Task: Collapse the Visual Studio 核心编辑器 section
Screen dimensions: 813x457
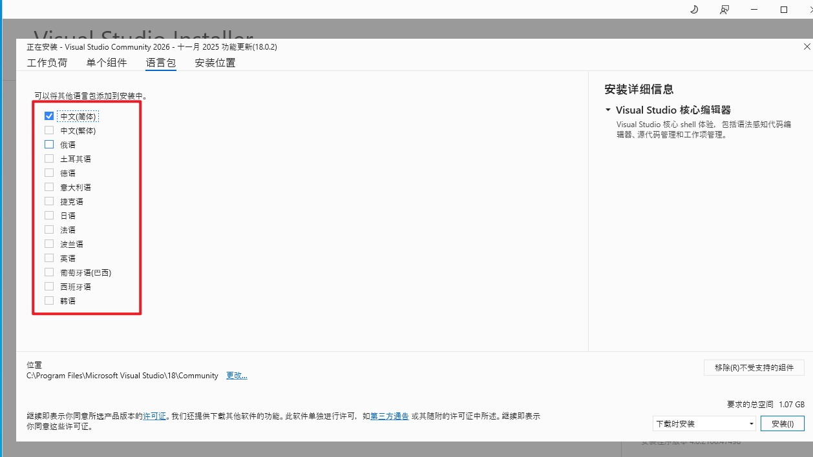Action: [x=608, y=110]
